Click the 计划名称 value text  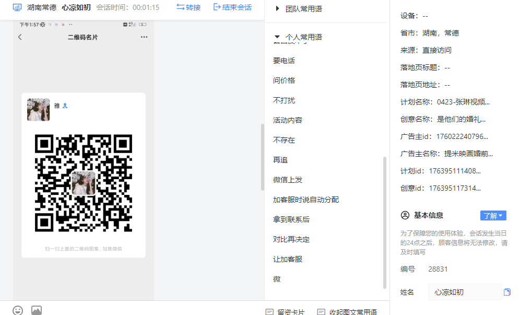(463, 102)
